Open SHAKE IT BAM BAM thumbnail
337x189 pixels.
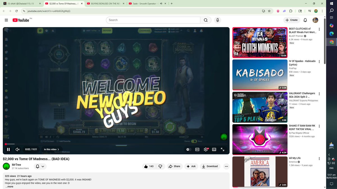pyautogui.click(x=260, y=140)
